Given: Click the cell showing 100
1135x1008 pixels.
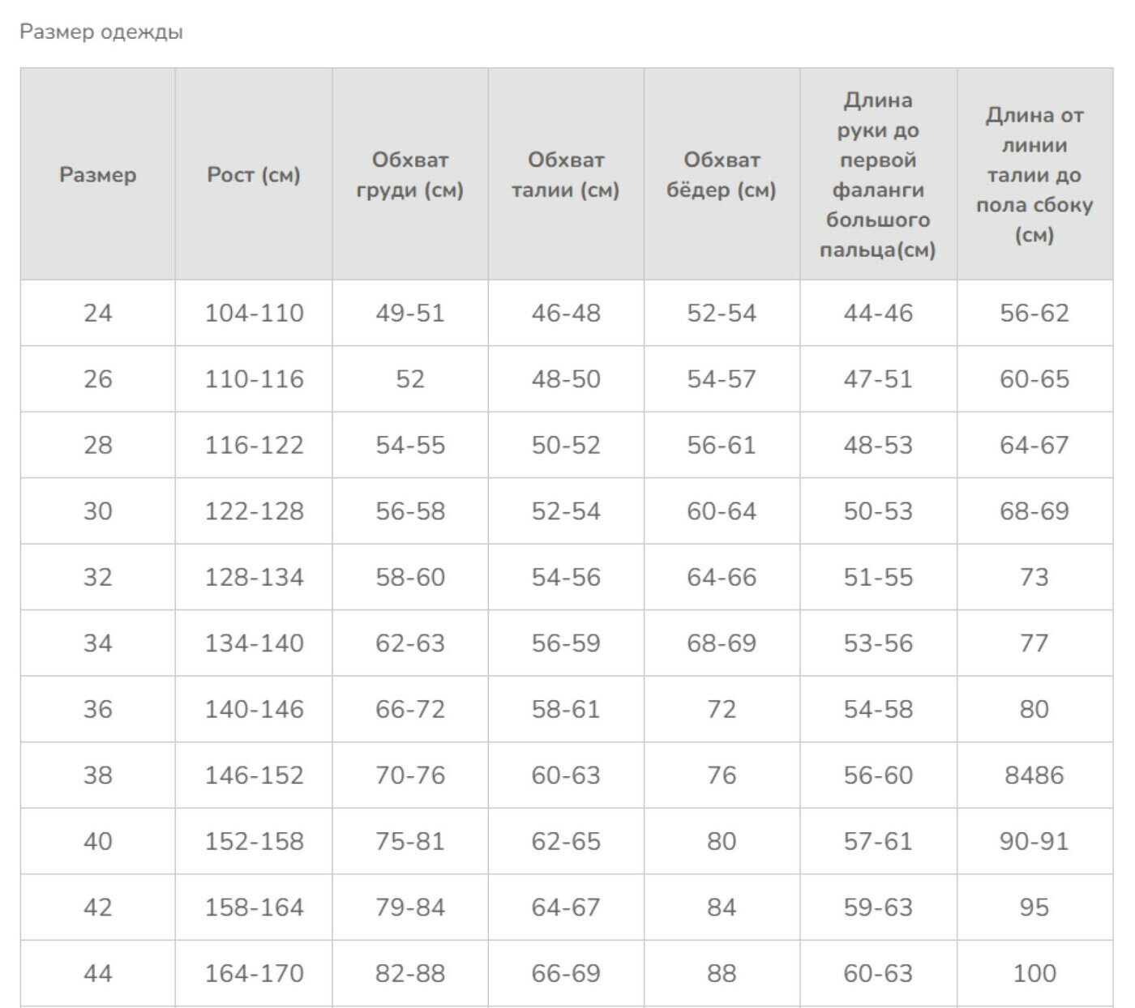Looking at the screenshot, I should click(1034, 973).
